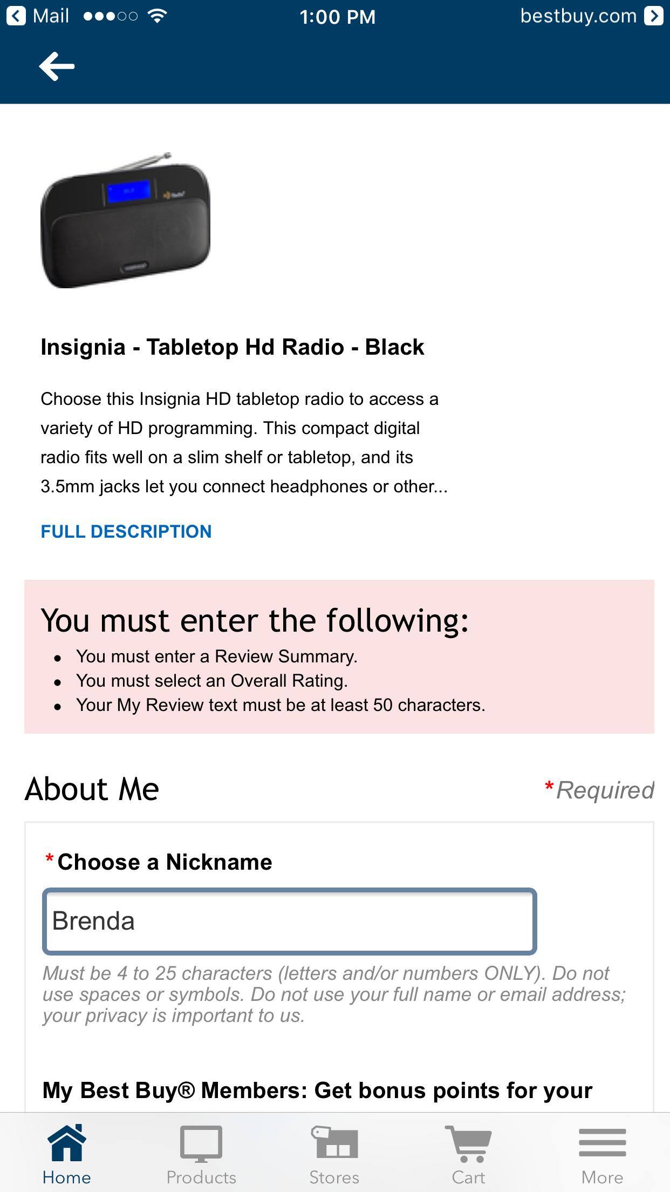
Task: Tap the Mail label in status bar
Action: click(x=51, y=16)
